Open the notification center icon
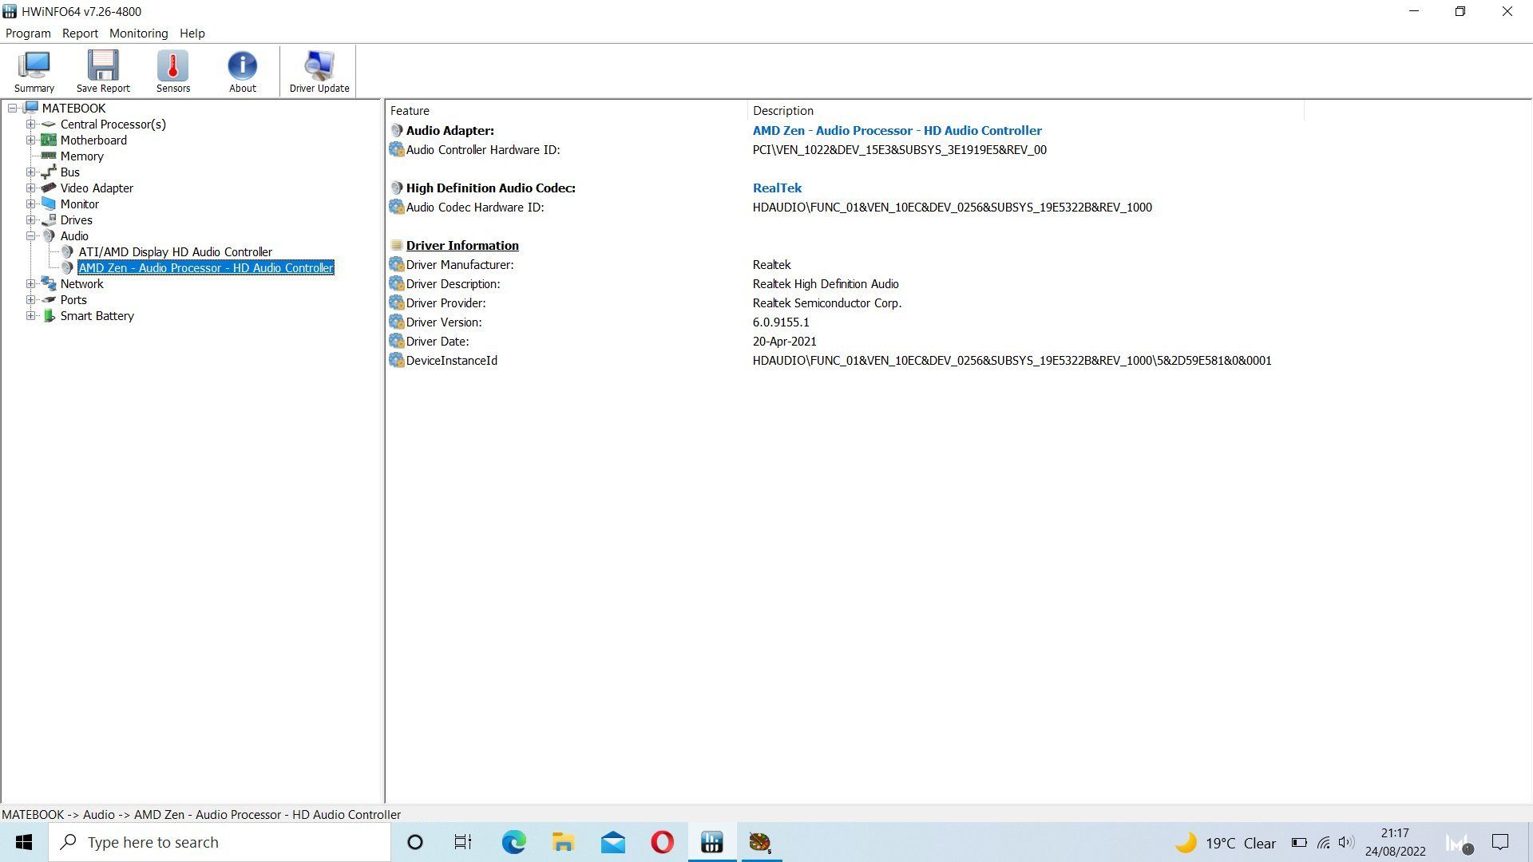 point(1500,842)
